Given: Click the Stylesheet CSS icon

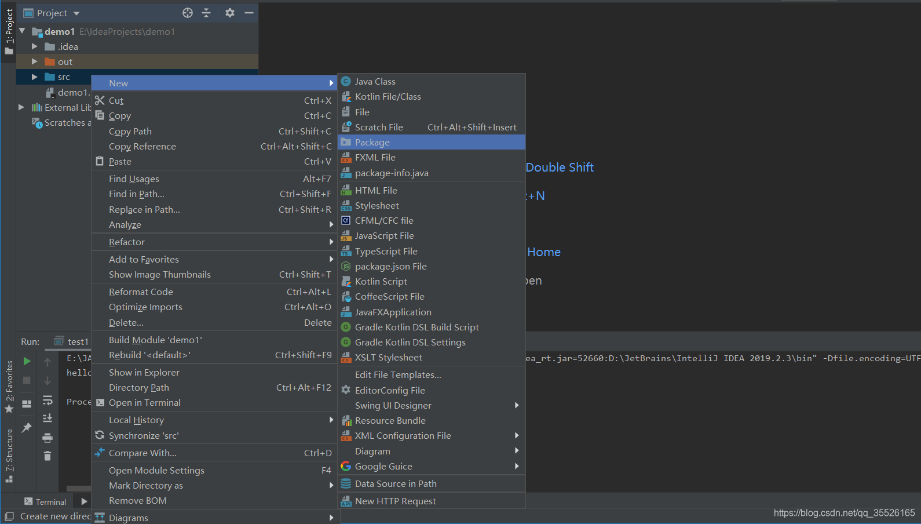Looking at the screenshot, I should (x=346, y=205).
